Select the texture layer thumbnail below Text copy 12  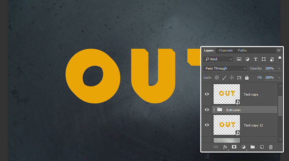[227, 140]
